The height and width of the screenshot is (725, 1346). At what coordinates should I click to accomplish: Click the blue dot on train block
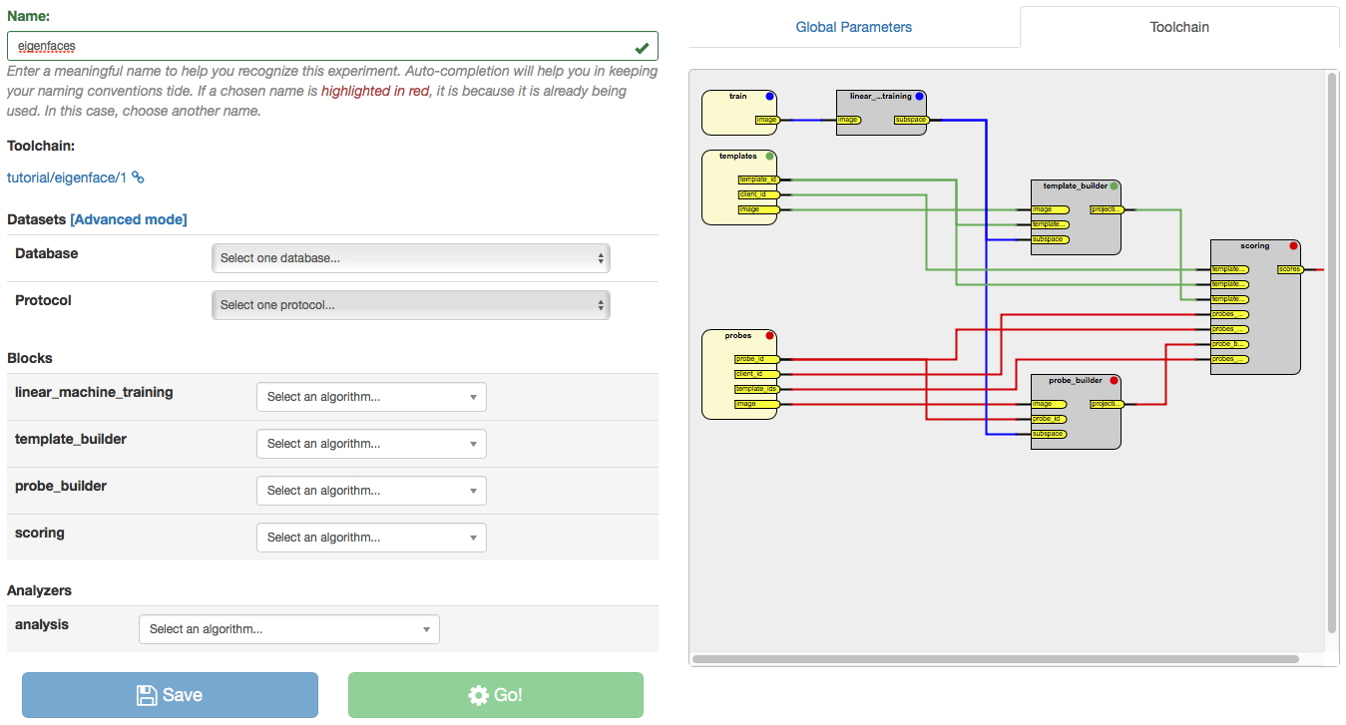pos(769,97)
